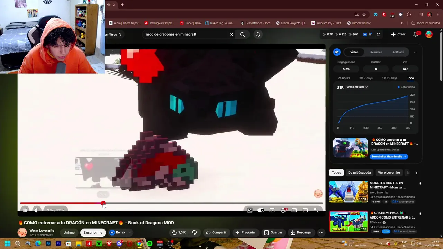Open Wero Lovernite channel avatar
The height and width of the screenshot is (249, 443).
click(x=22, y=232)
